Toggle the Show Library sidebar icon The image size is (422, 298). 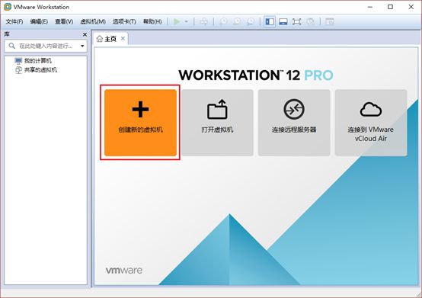[270, 21]
